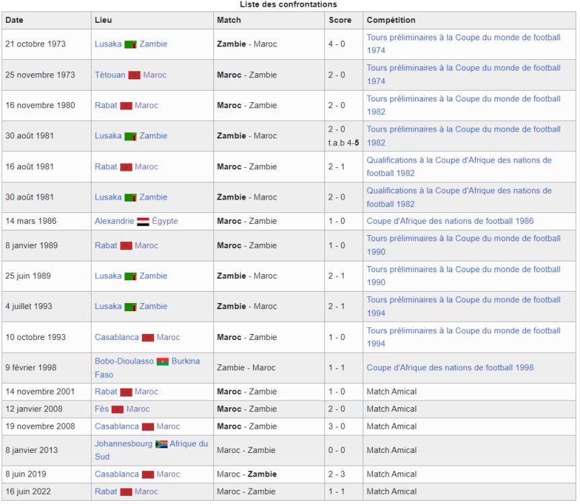Click the Egypt flag next to Alexandrie
Viewport: 580px width, 504px height.
pyautogui.click(x=143, y=221)
